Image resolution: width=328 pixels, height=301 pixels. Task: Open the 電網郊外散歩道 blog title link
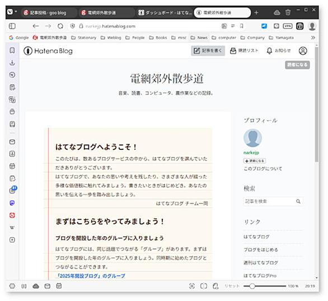(167, 78)
